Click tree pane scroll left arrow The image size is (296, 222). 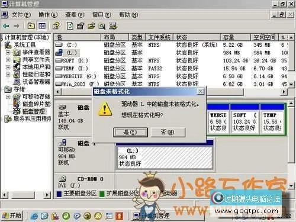click(5, 195)
